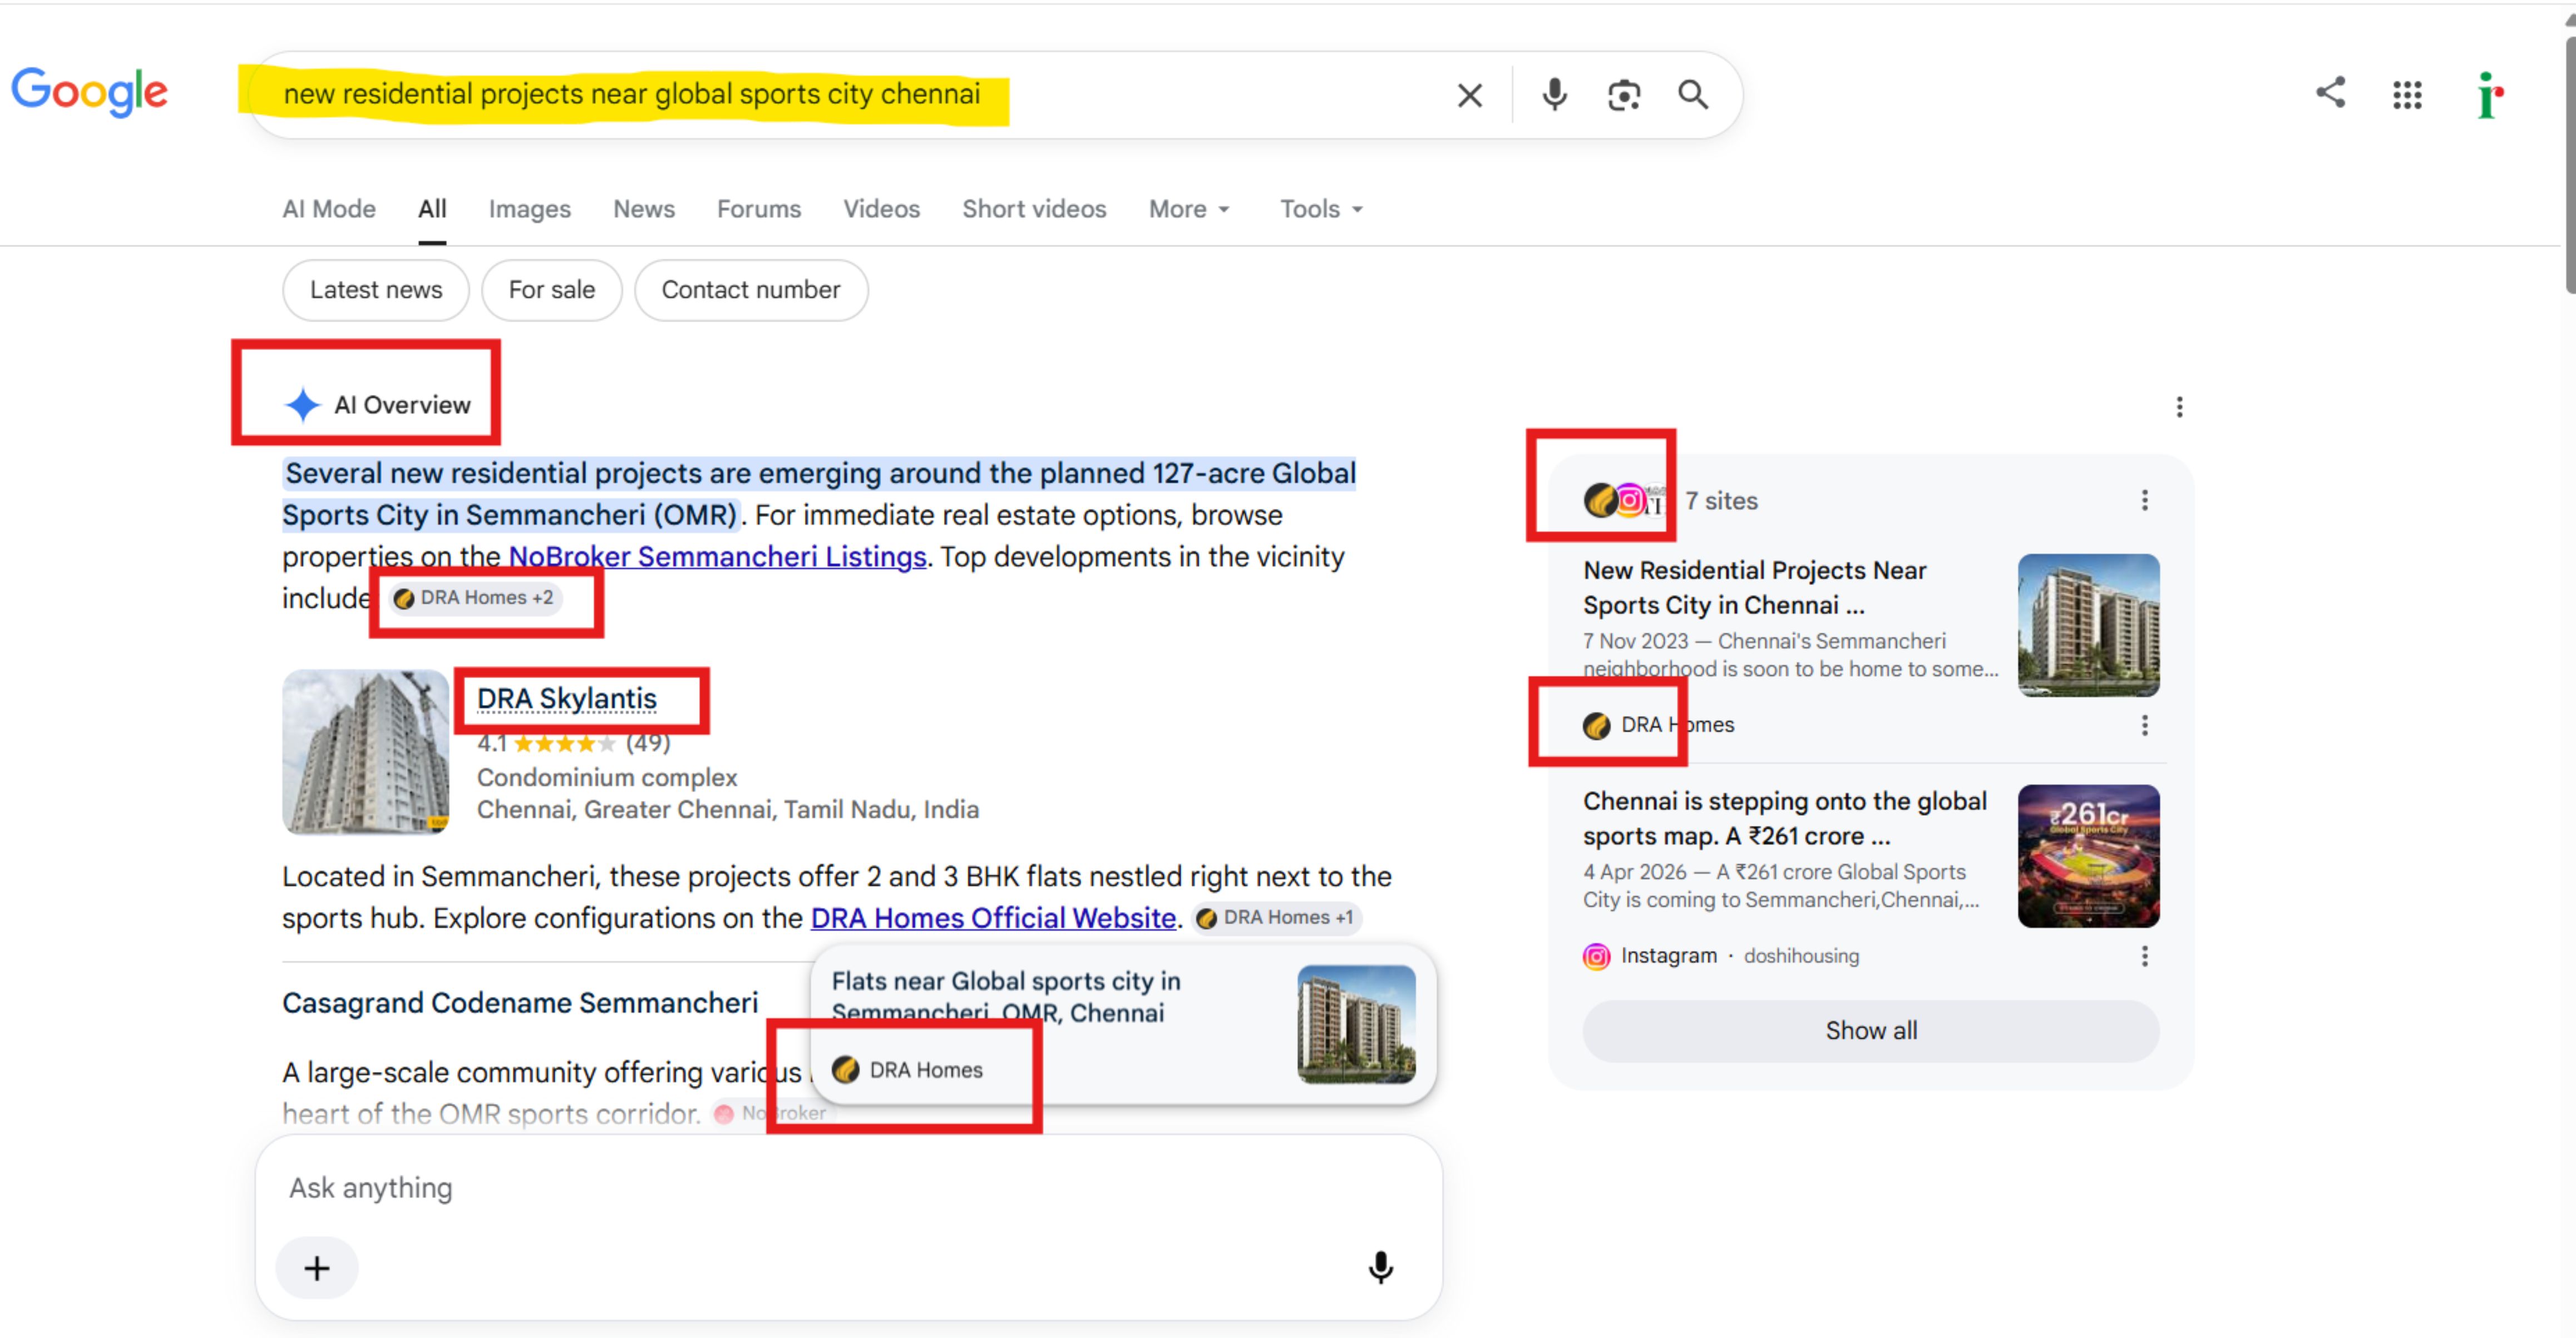This screenshot has width=2576, height=1338.
Task: Select the For sale chip
Action: [x=551, y=290]
